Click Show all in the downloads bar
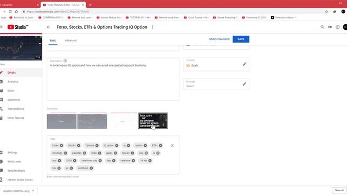Screen dimensions: 347x195 click(x=339, y=190)
